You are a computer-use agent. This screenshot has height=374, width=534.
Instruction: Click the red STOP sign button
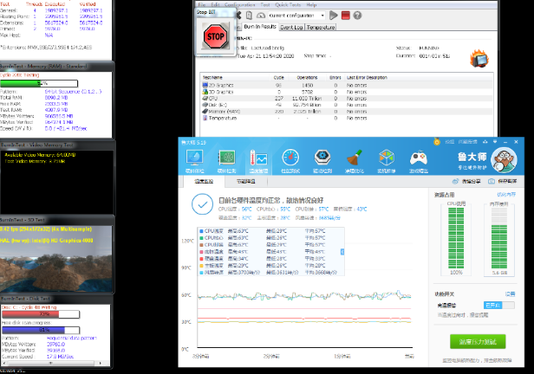tap(215, 36)
